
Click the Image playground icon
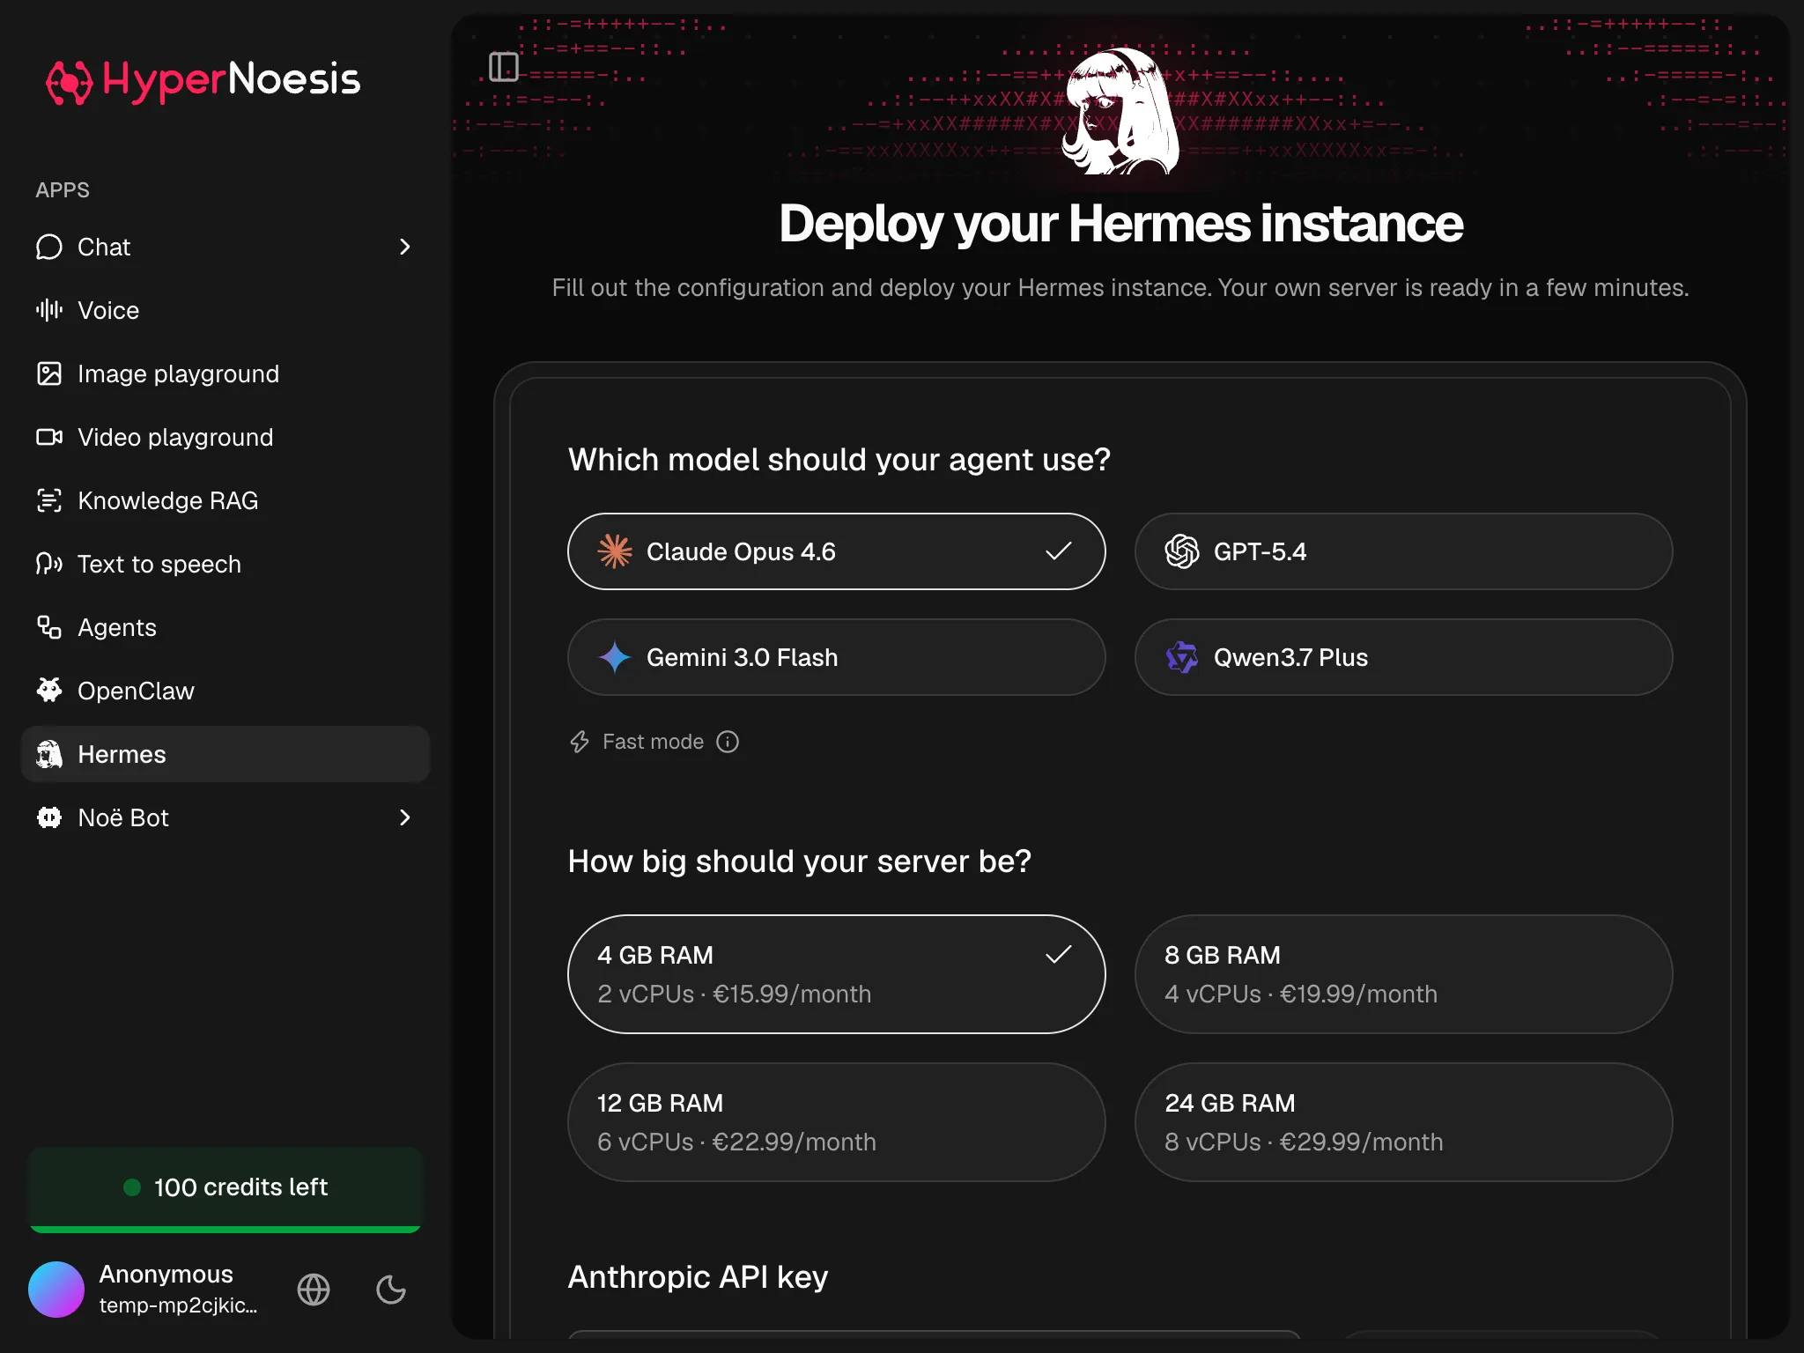pyautogui.click(x=49, y=373)
